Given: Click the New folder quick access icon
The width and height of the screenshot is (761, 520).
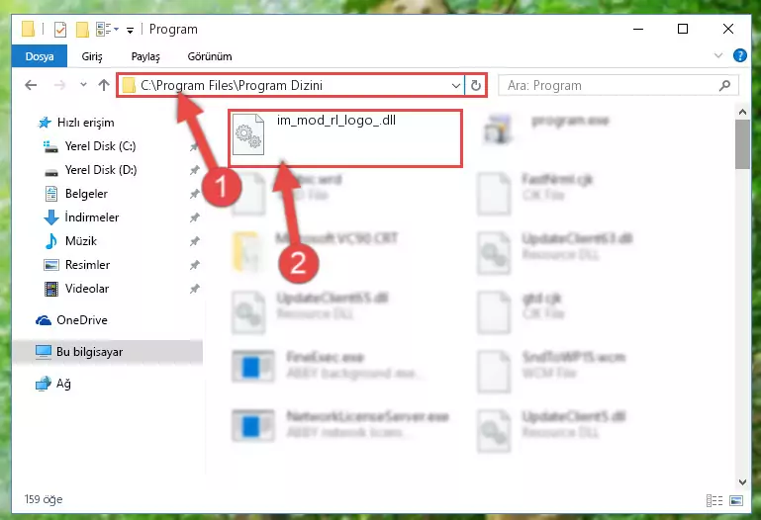Looking at the screenshot, I should pos(82,30).
